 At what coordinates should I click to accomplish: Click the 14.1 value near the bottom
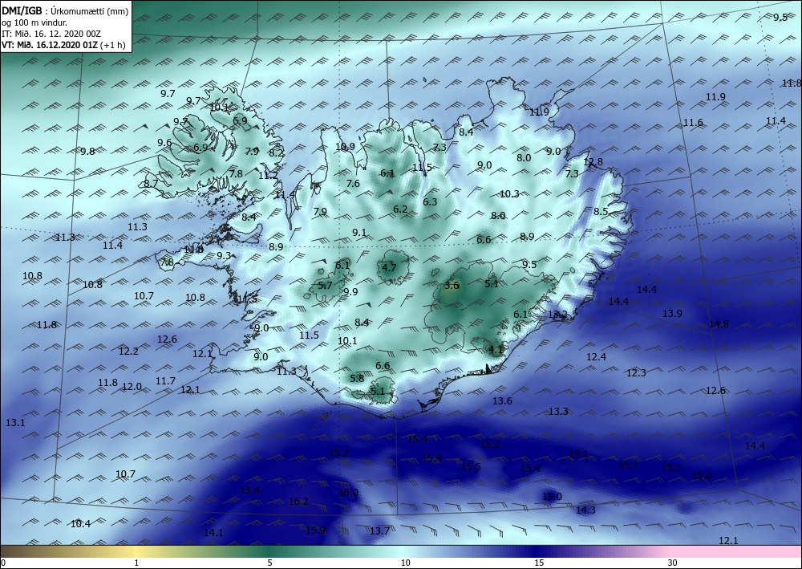point(213,533)
